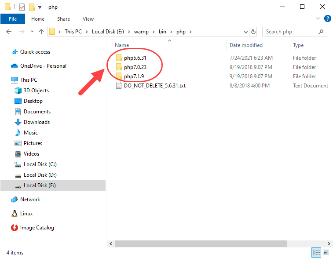Open Local Disk (D:) drive icon
This screenshot has height=258, width=333.
click(18, 176)
